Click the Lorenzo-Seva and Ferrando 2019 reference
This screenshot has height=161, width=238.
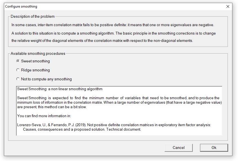click(x=114, y=125)
